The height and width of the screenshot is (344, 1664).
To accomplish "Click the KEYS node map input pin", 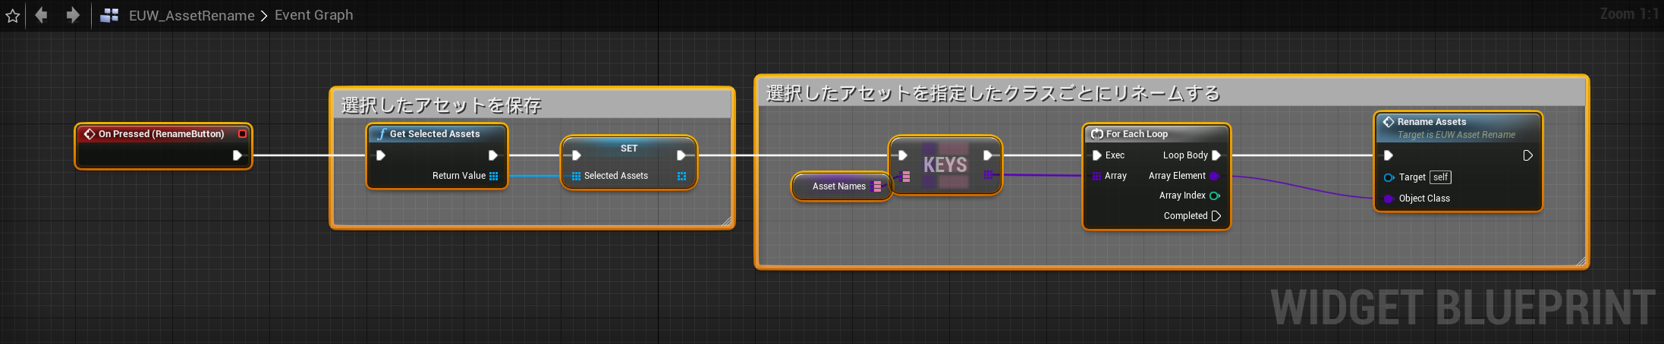I will click(905, 177).
